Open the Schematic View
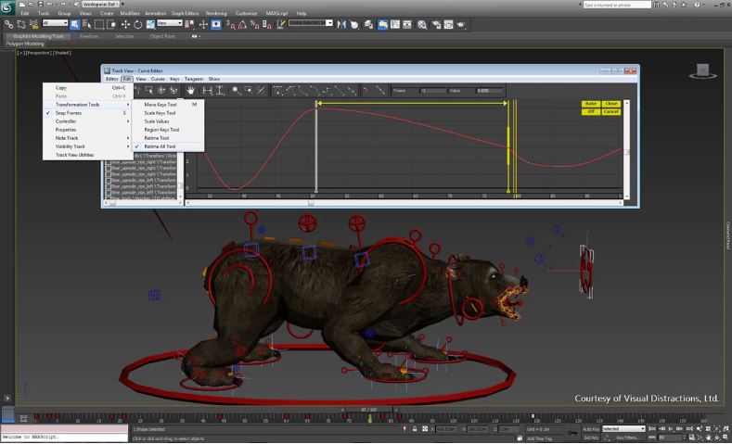Image resolution: width=732 pixels, height=444 pixels. 407,24
